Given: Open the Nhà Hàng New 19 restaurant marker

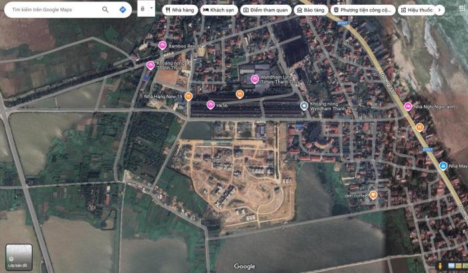Looking at the screenshot, I should 189,96.
